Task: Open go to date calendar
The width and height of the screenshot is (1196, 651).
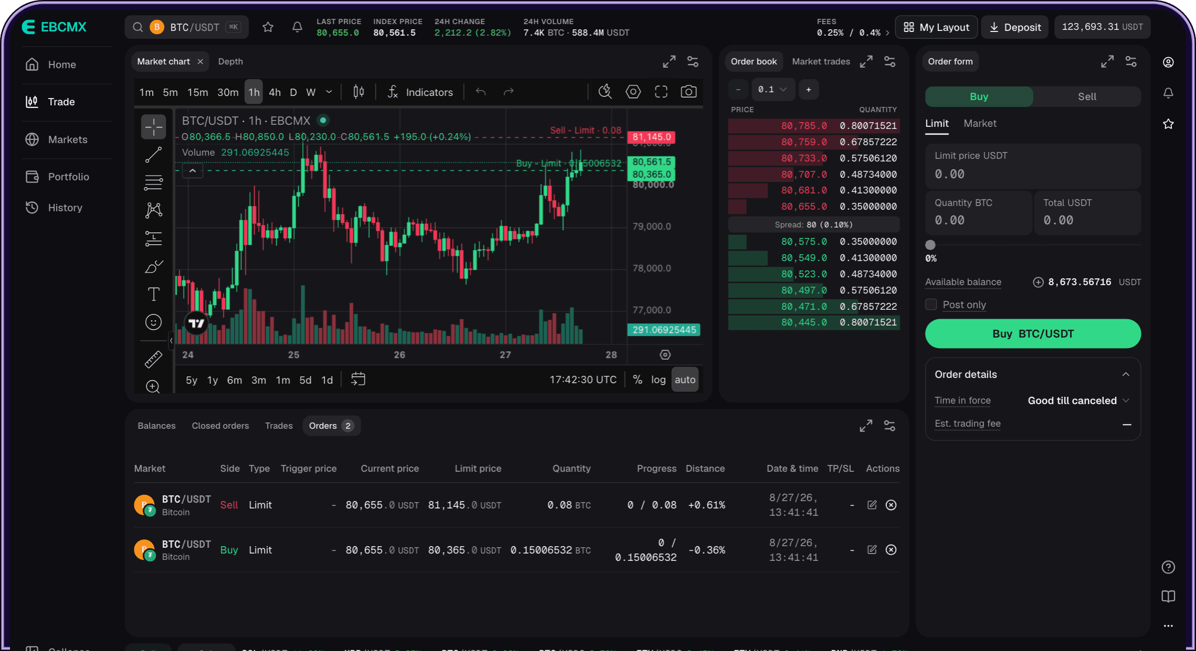Action: pyautogui.click(x=358, y=379)
